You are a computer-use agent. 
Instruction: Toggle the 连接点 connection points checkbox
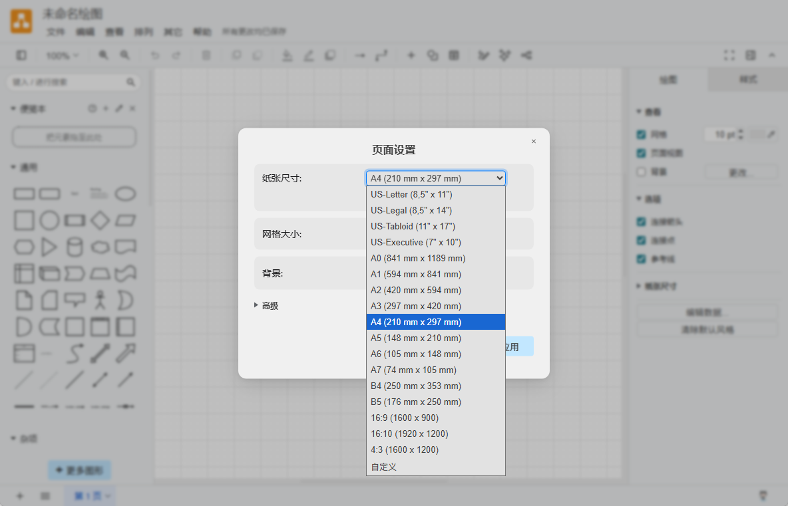tap(642, 241)
